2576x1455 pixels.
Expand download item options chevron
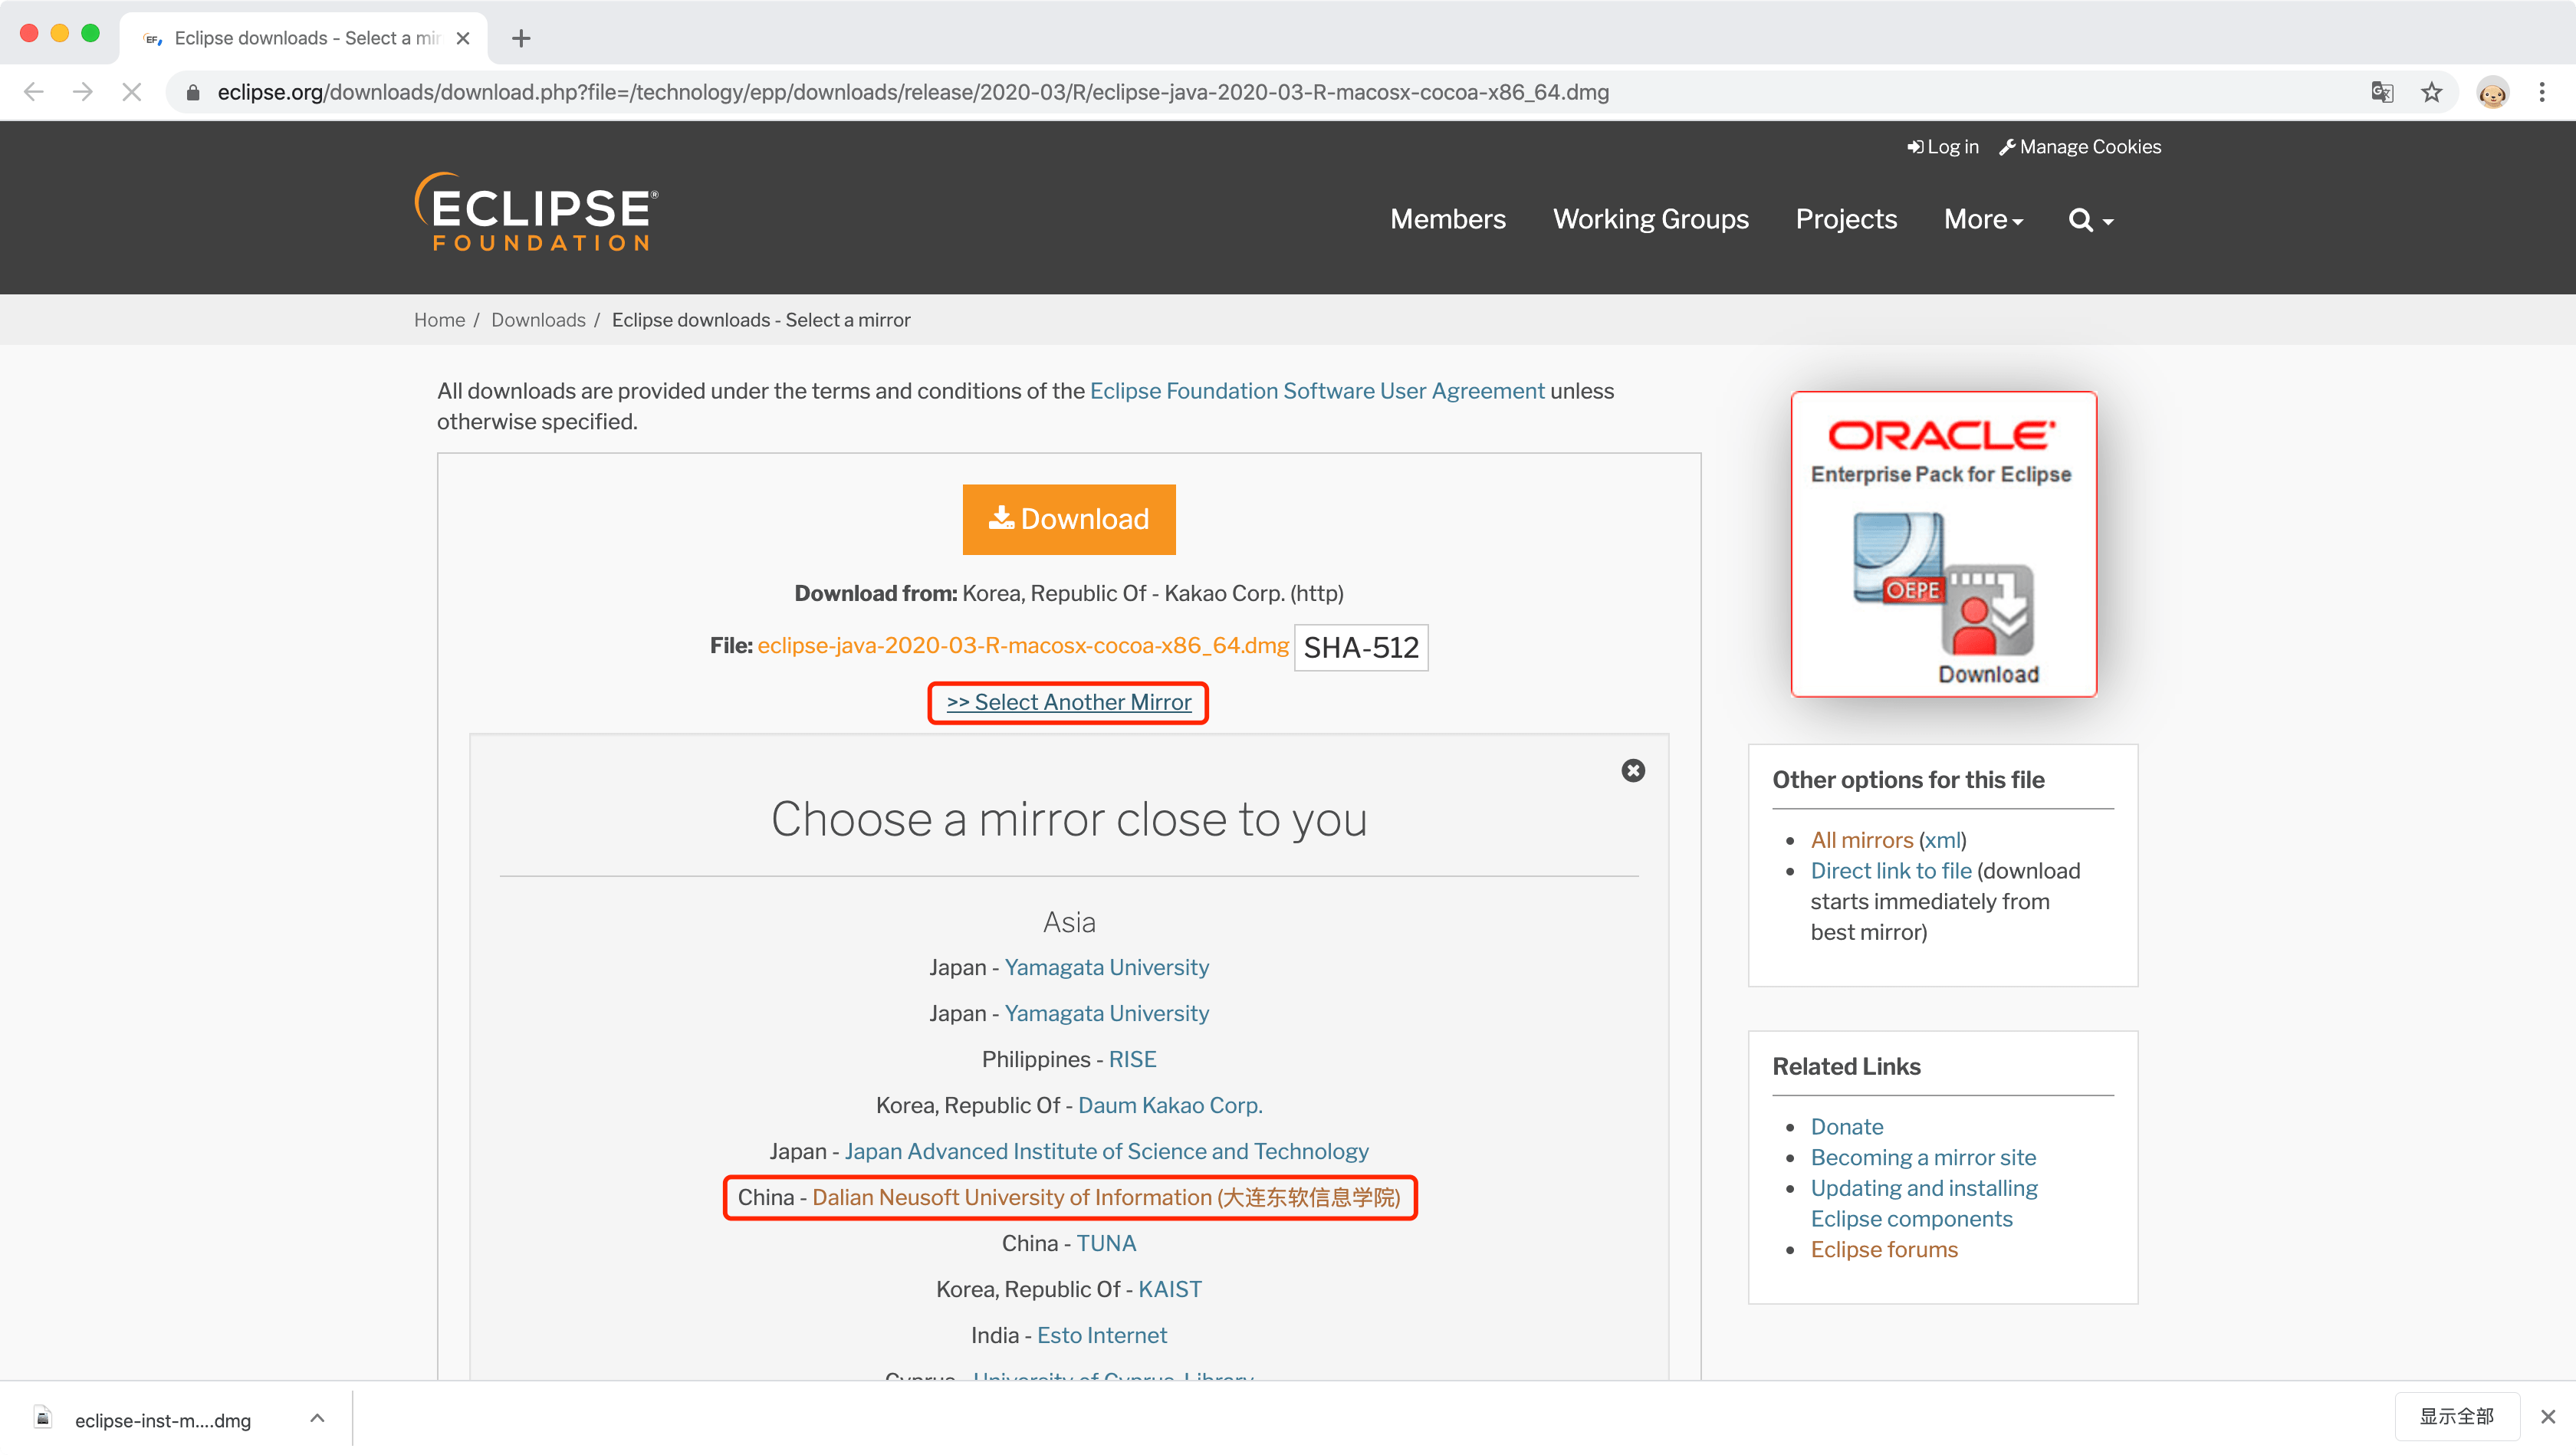[317, 1418]
